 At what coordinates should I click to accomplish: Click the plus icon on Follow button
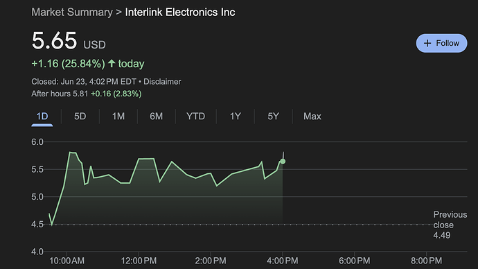click(x=427, y=43)
